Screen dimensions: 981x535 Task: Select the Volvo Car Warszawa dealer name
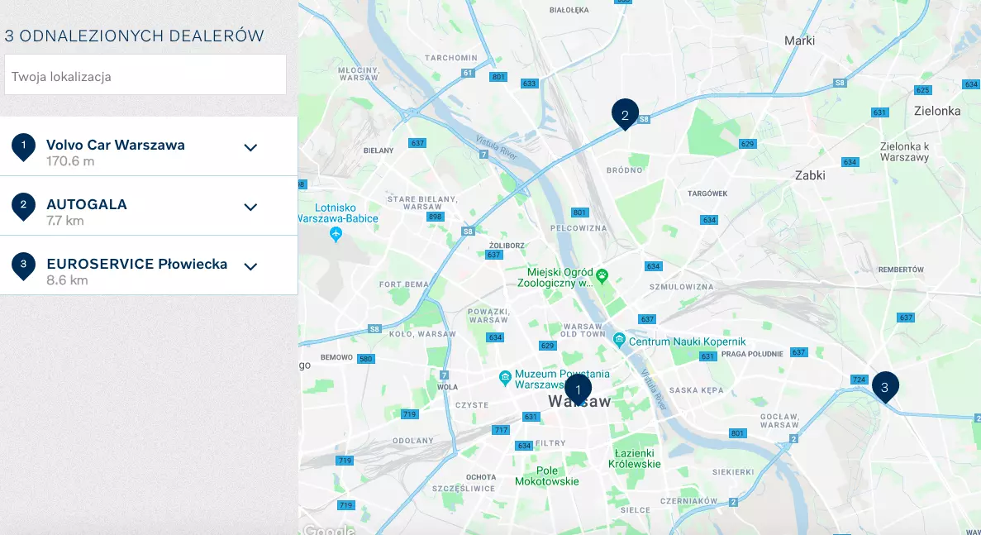coord(116,145)
